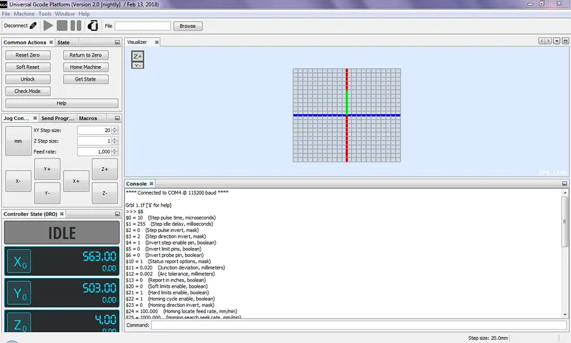Click the IDLE status display
Viewport: 571px width, 343px height.
tap(62, 233)
